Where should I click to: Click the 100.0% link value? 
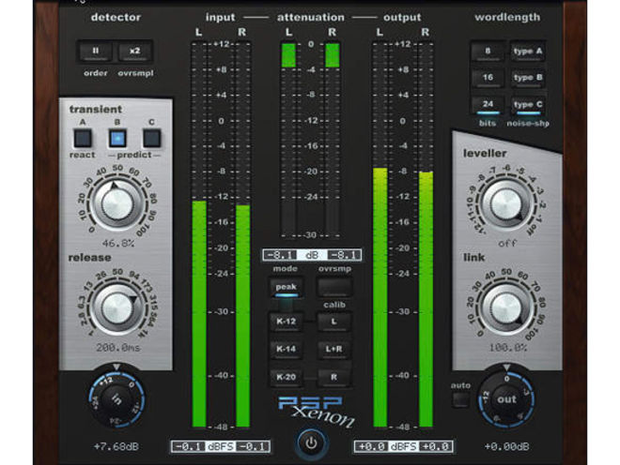pyautogui.click(x=507, y=348)
